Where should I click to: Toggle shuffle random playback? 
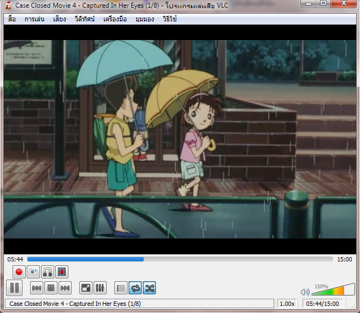tap(149, 288)
